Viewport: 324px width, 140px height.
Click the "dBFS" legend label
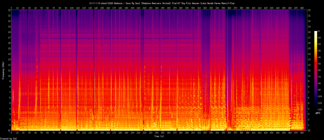318,113
